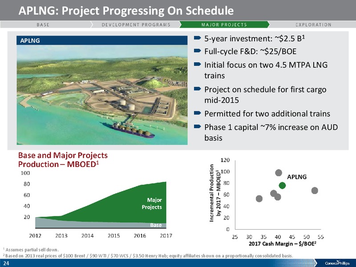This screenshot has height=267, width=356.
Task: Click the green APLNG scatter point
Action: pyautogui.click(x=282, y=186)
